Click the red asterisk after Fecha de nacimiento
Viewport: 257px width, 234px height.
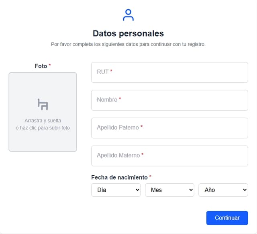tap(150, 177)
